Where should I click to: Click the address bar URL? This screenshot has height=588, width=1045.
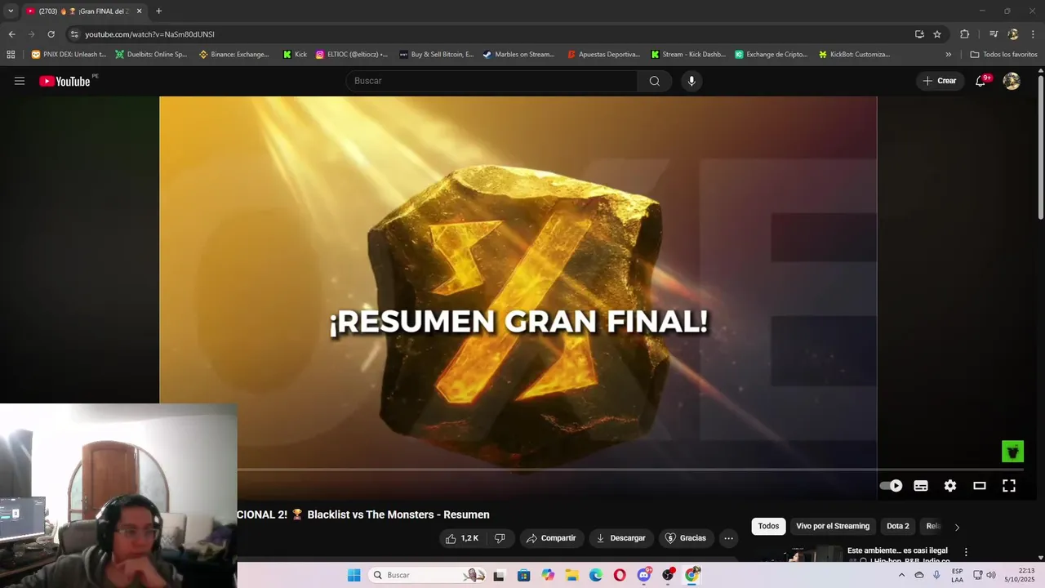pyautogui.click(x=149, y=34)
